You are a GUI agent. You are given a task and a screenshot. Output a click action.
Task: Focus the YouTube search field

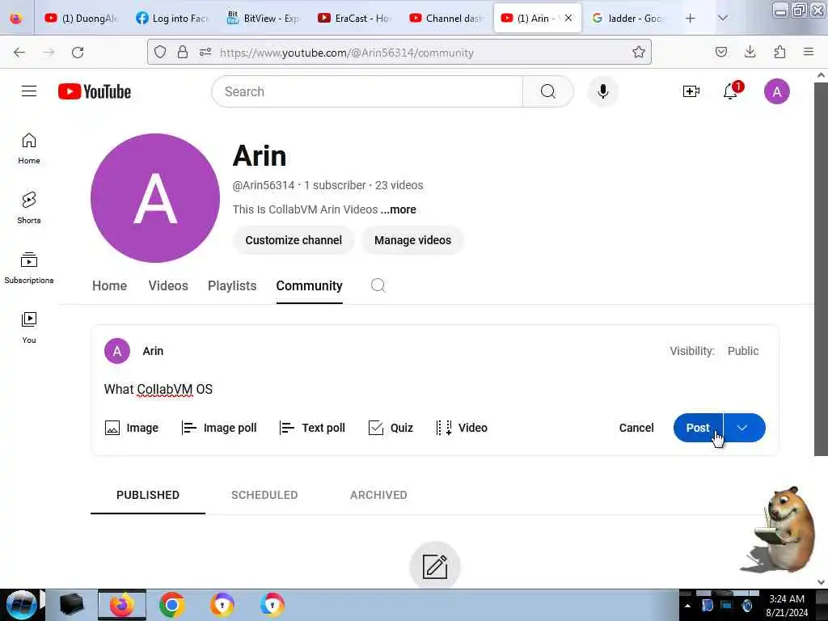(x=367, y=91)
